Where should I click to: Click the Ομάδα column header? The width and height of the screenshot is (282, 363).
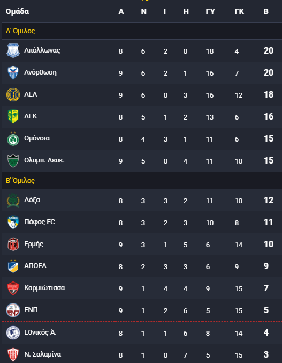click(17, 11)
